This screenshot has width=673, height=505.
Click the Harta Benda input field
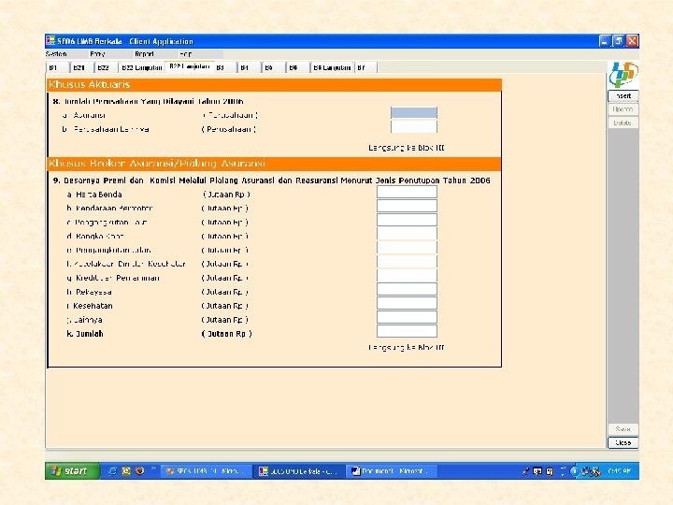(407, 192)
